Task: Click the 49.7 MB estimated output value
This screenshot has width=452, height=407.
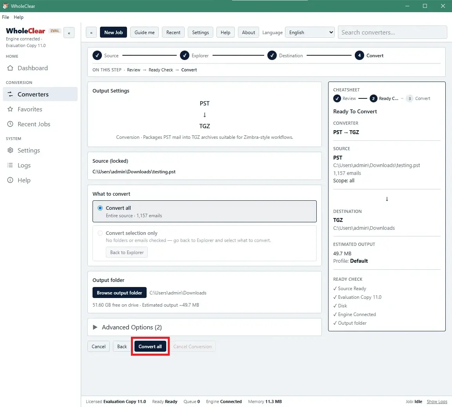Action: click(x=342, y=253)
